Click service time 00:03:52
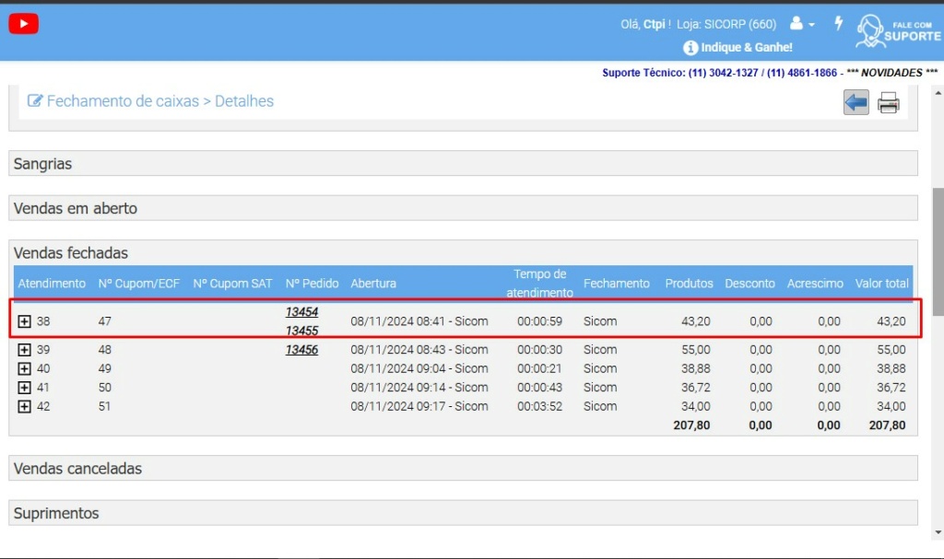 pyautogui.click(x=539, y=406)
